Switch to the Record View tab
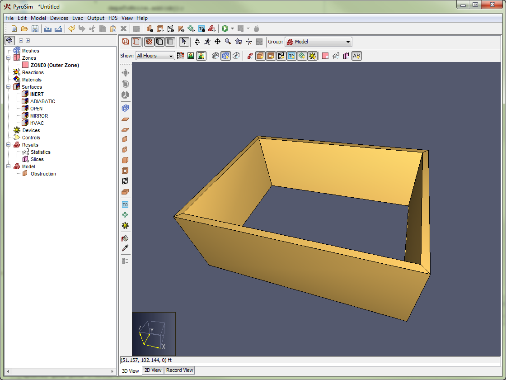506x380 pixels. tap(179, 370)
